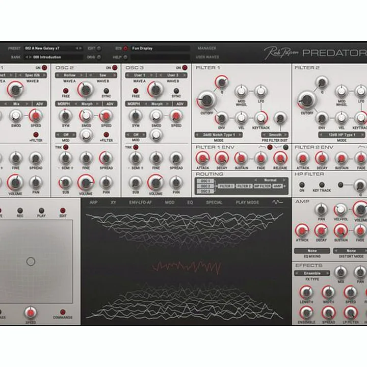Click the Fun Display text field
The width and height of the screenshot is (367, 367).
click(x=160, y=48)
